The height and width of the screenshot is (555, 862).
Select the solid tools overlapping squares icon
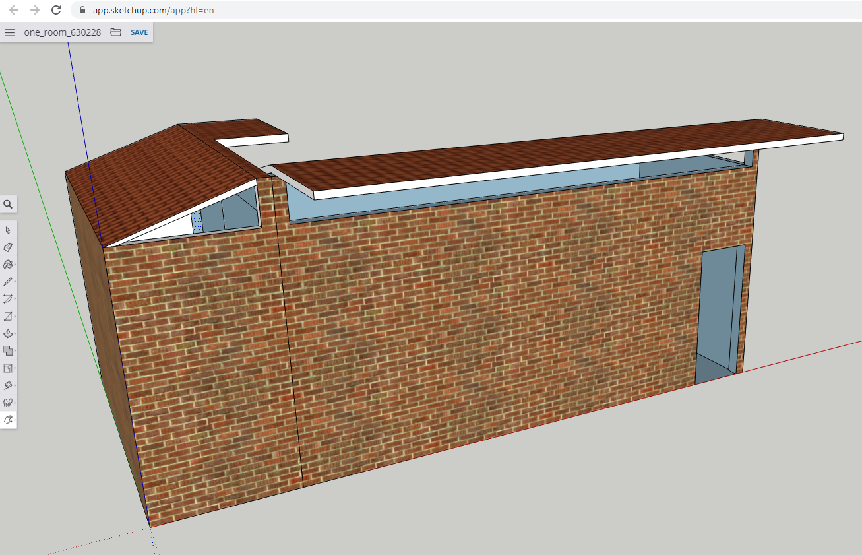click(x=7, y=350)
